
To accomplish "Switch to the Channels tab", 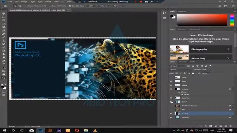I will [x=183, y=62].
